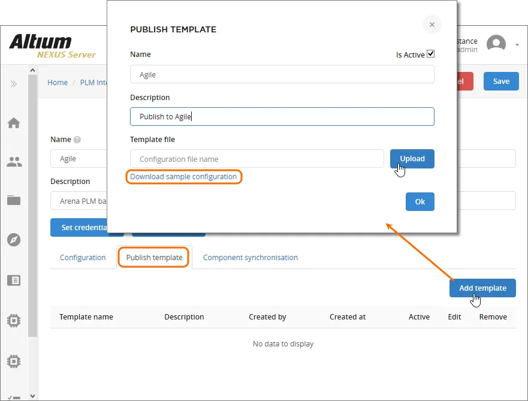The width and height of the screenshot is (528, 401).
Task: Click the Save button
Action: [x=501, y=81]
